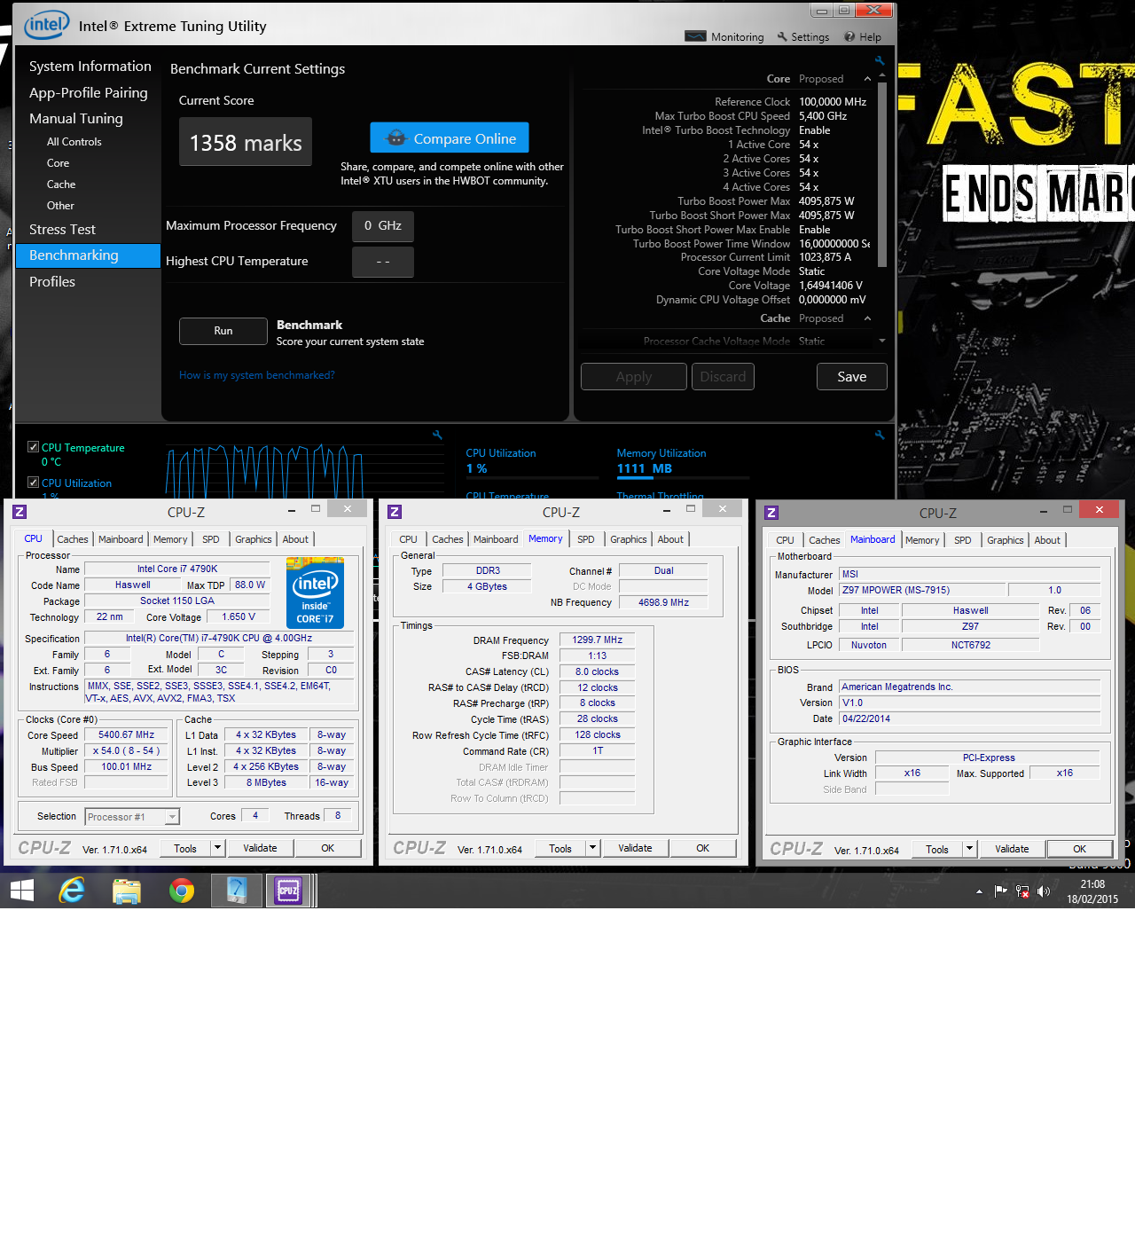Toggle CPU Temperature monitor checkbox
This screenshot has width=1135, height=1256.
(x=33, y=447)
